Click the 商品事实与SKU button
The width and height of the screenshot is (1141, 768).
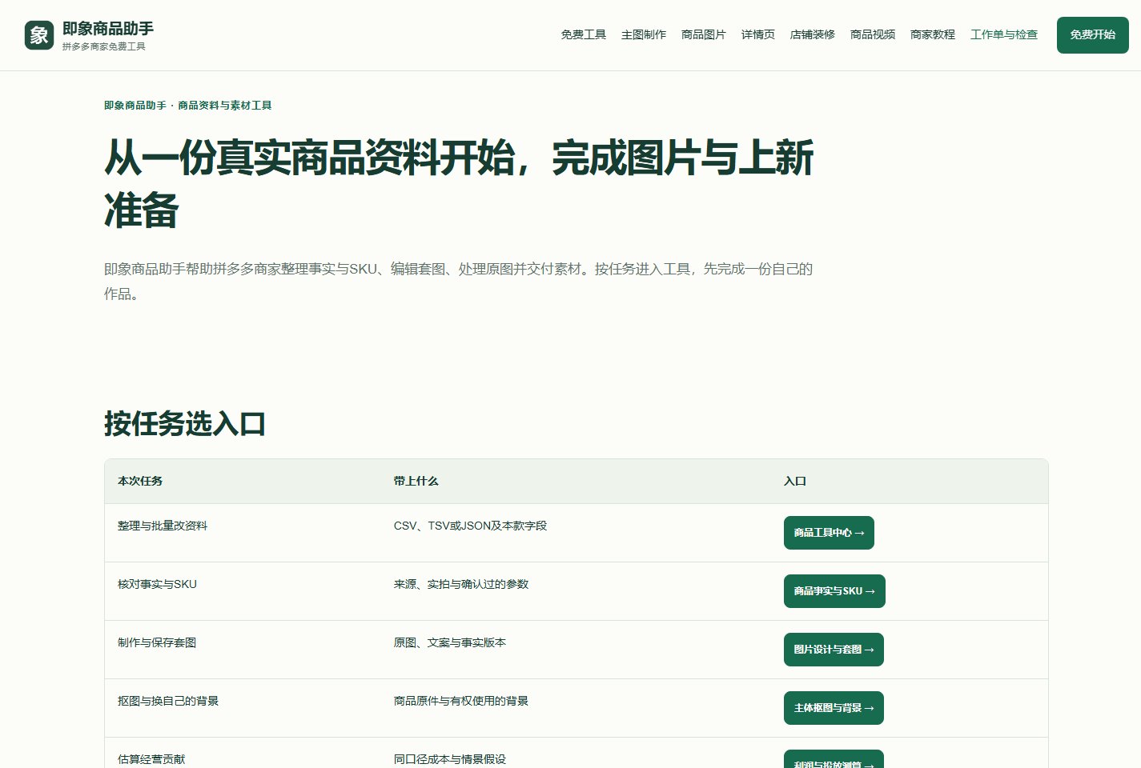[x=834, y=591]
